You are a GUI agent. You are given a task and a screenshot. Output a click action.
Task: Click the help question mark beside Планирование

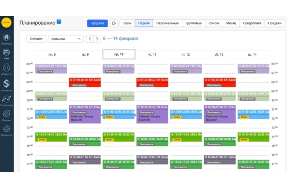coord(59,21)
